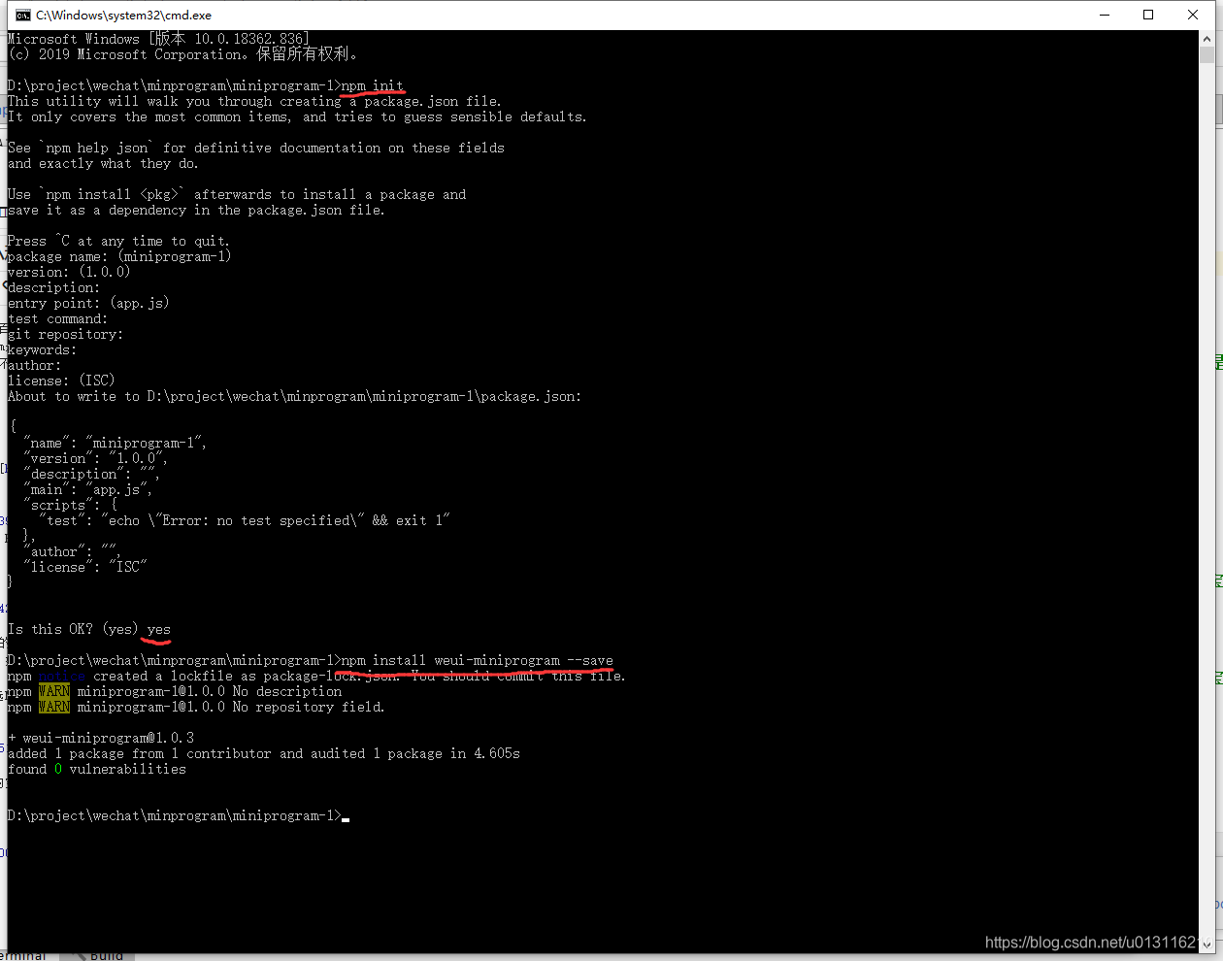This screenshot has height=961, width=1223.
Task: Click the cmd.exe icon in the title bar
Action: 23,15
